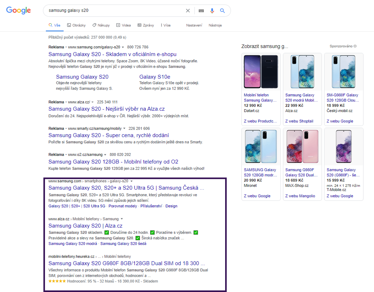This screenshot has width=374, height=292.
Task: Click Z webu Producteca link
Action: [x=260, y=121]
